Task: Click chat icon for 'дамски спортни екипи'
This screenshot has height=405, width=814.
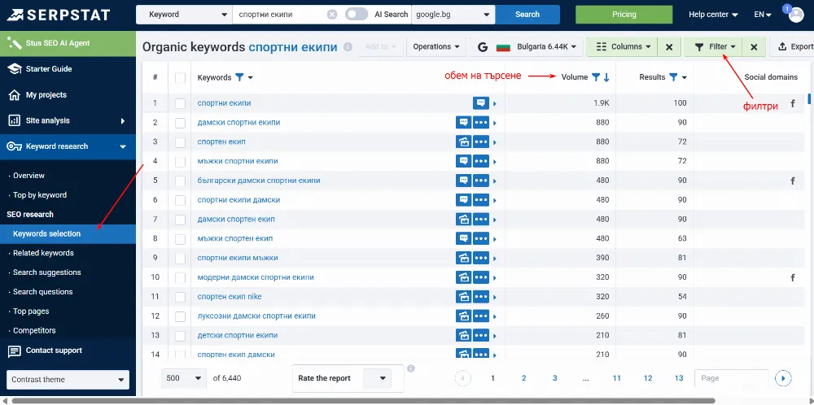Action: click(464, 123)
